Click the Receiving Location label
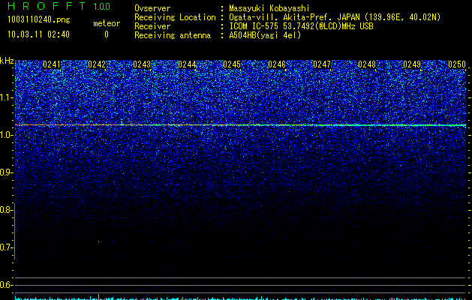472x300 pixels. pos(175,17)
